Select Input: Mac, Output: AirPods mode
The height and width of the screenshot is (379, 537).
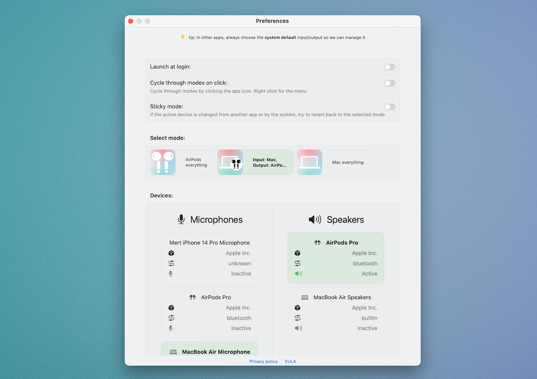[255, 162]
